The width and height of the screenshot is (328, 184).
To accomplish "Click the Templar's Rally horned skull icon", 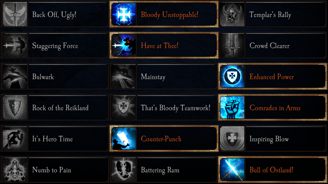I will [x=232, y=15].
